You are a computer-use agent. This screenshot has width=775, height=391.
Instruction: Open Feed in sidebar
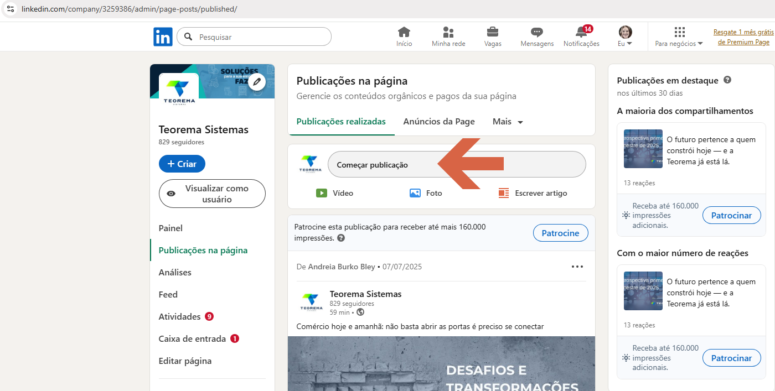168,294
